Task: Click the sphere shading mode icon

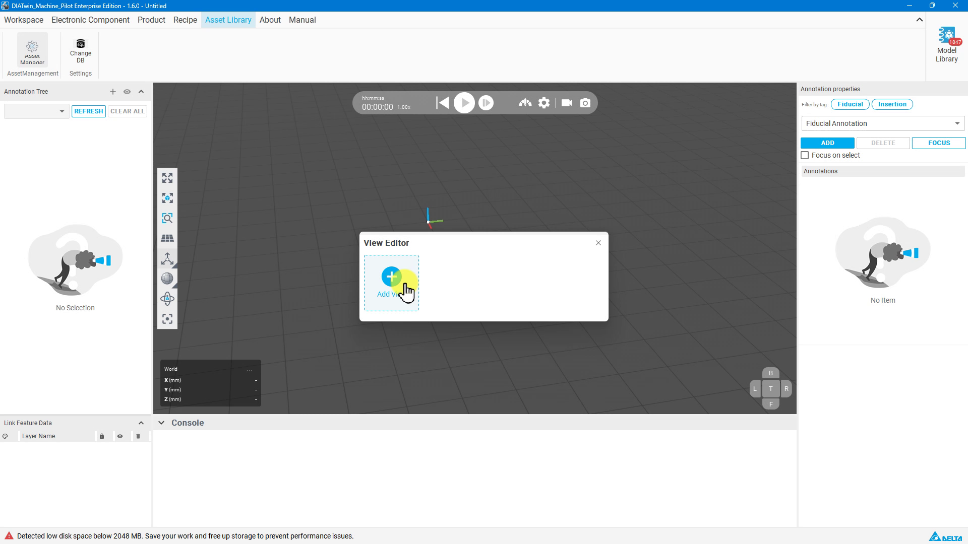Action: [x=167, y=279]
